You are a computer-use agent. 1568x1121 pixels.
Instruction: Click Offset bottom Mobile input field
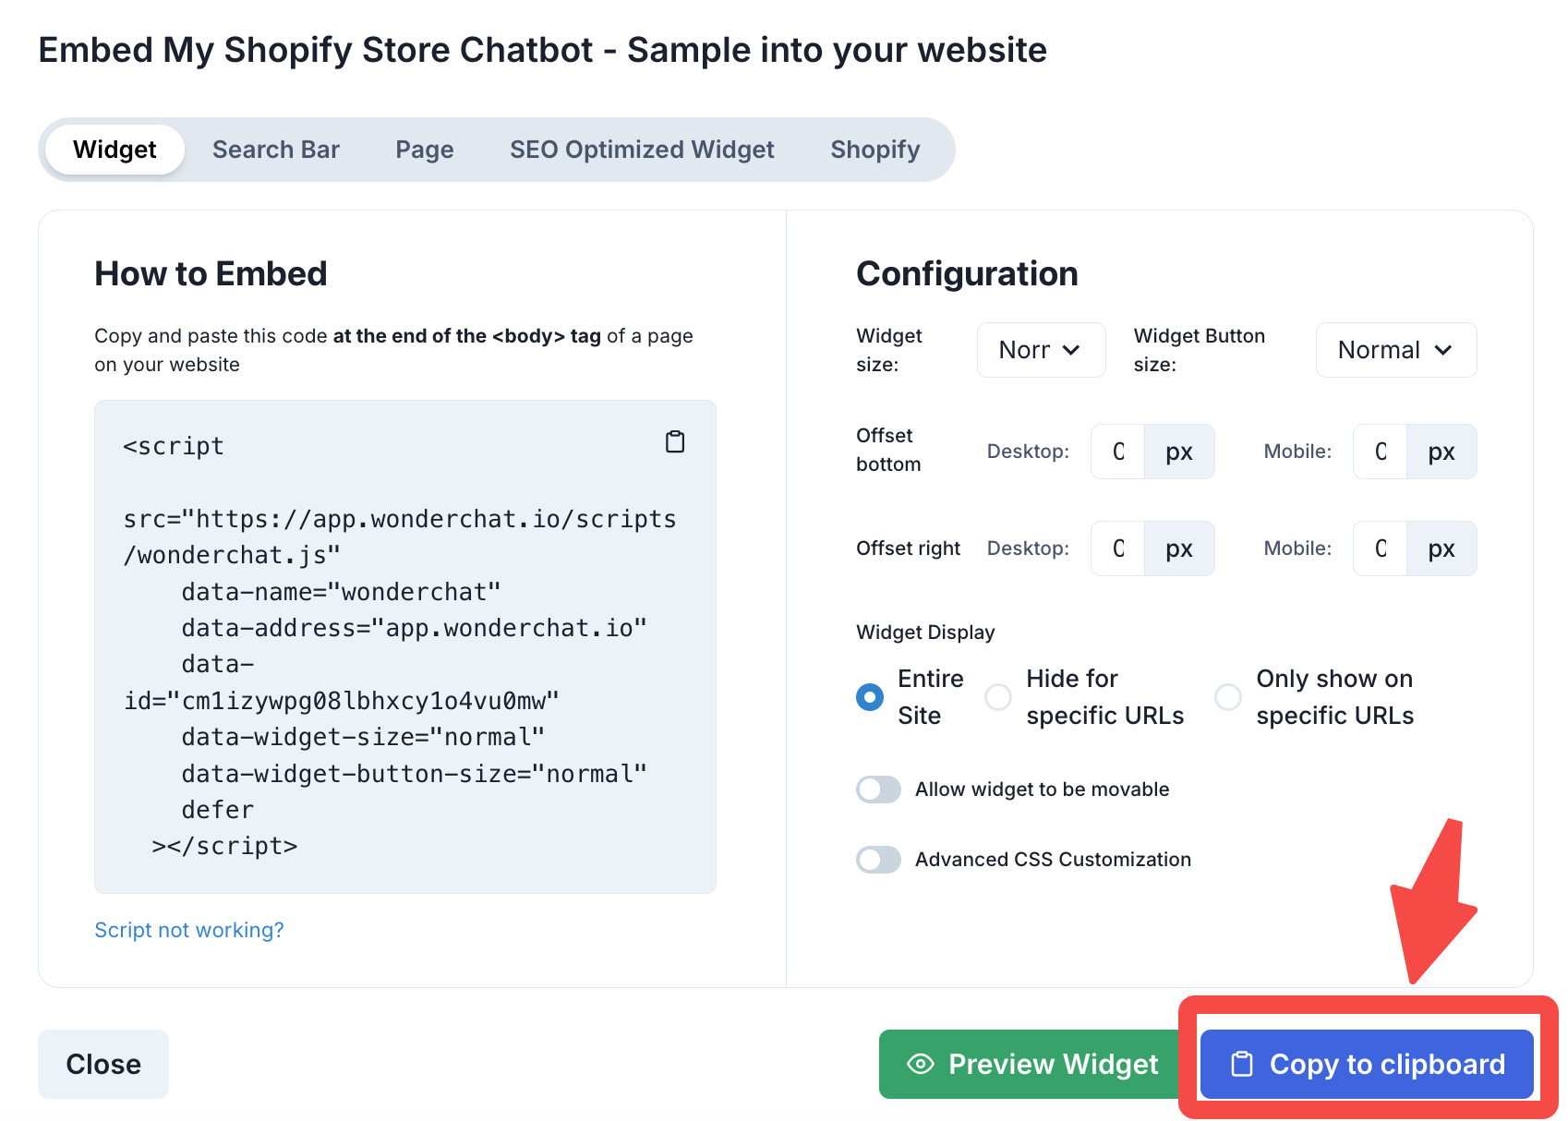(x=1381, y=452)
